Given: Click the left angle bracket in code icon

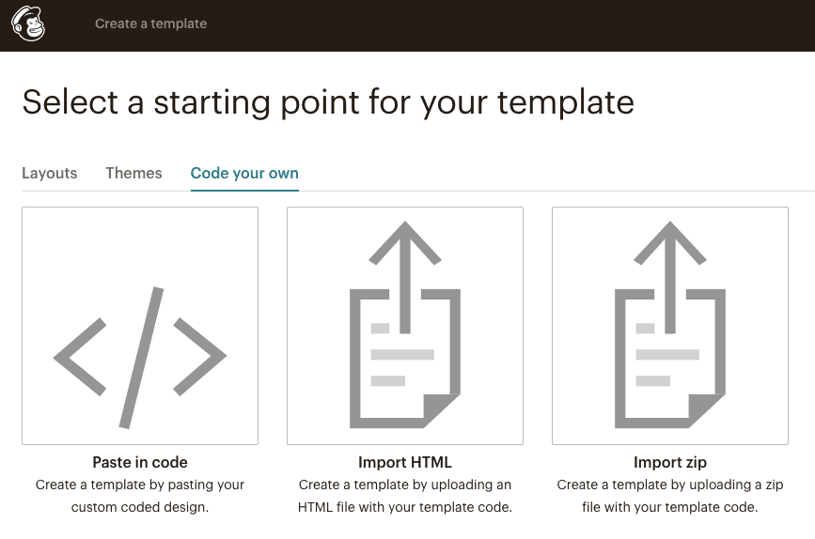Looking at the screenshot, I should pyautogui.click(x=80, y=357).
